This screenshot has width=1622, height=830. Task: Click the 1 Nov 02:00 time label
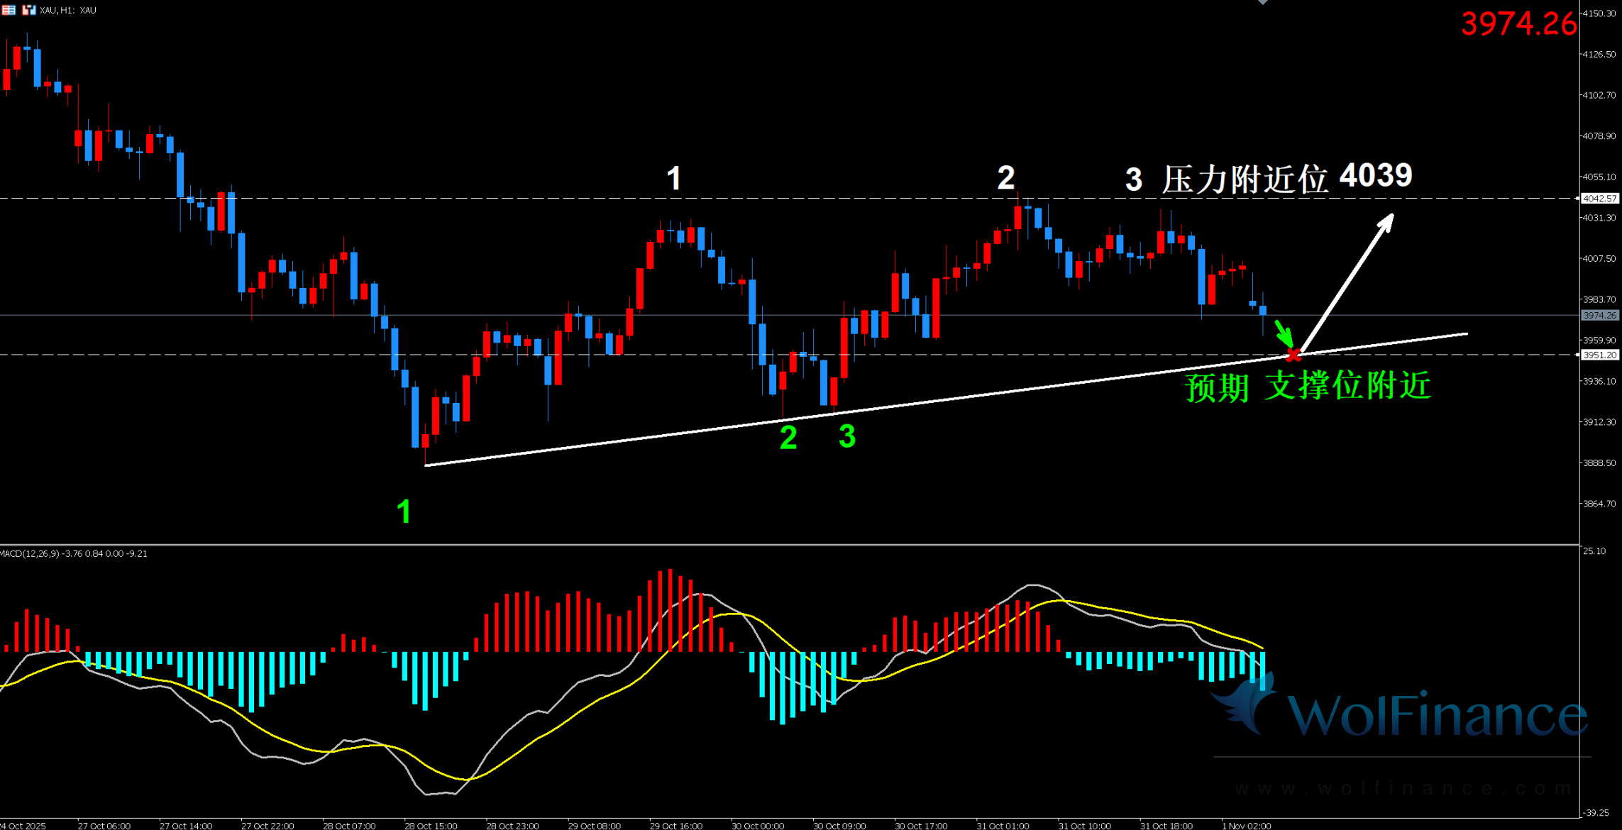click(x=1247, y=825)
